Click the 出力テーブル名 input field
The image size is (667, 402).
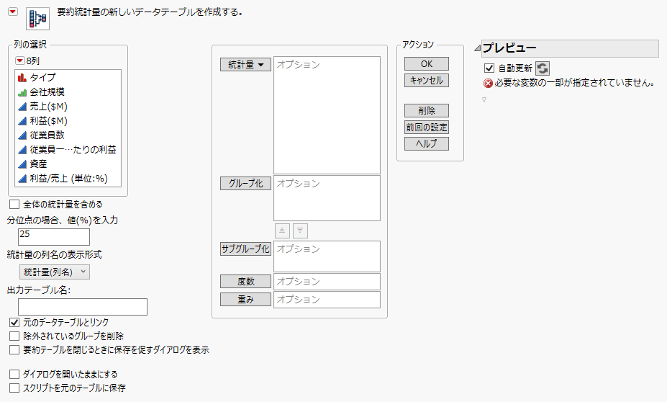(x=83, y=307)
